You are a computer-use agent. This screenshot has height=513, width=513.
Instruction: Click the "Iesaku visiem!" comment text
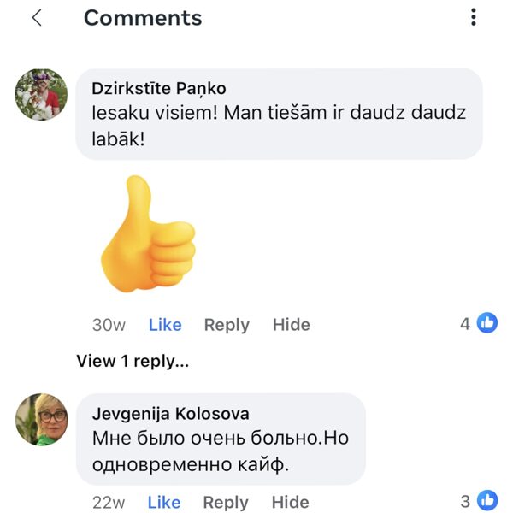coord(278,125)
